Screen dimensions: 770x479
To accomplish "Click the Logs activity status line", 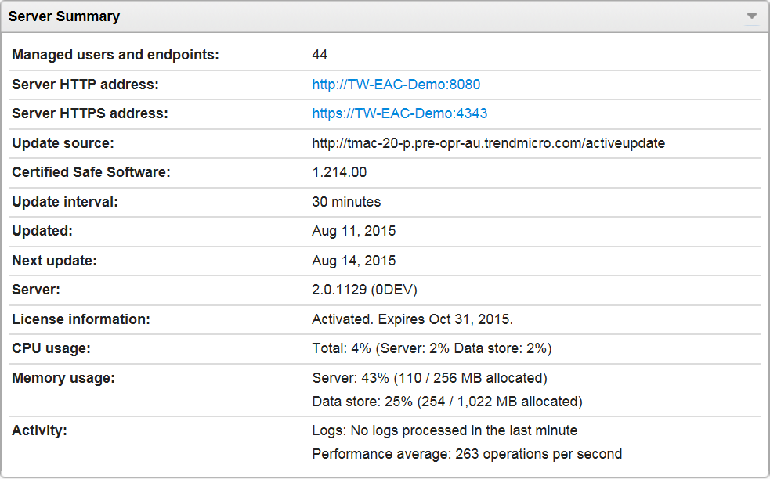I will pos(444,430).
